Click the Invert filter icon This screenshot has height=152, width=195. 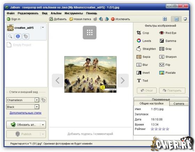point(139,73)
